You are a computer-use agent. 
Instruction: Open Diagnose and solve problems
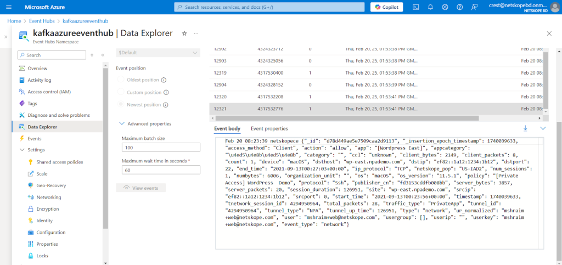click(59, 115)
